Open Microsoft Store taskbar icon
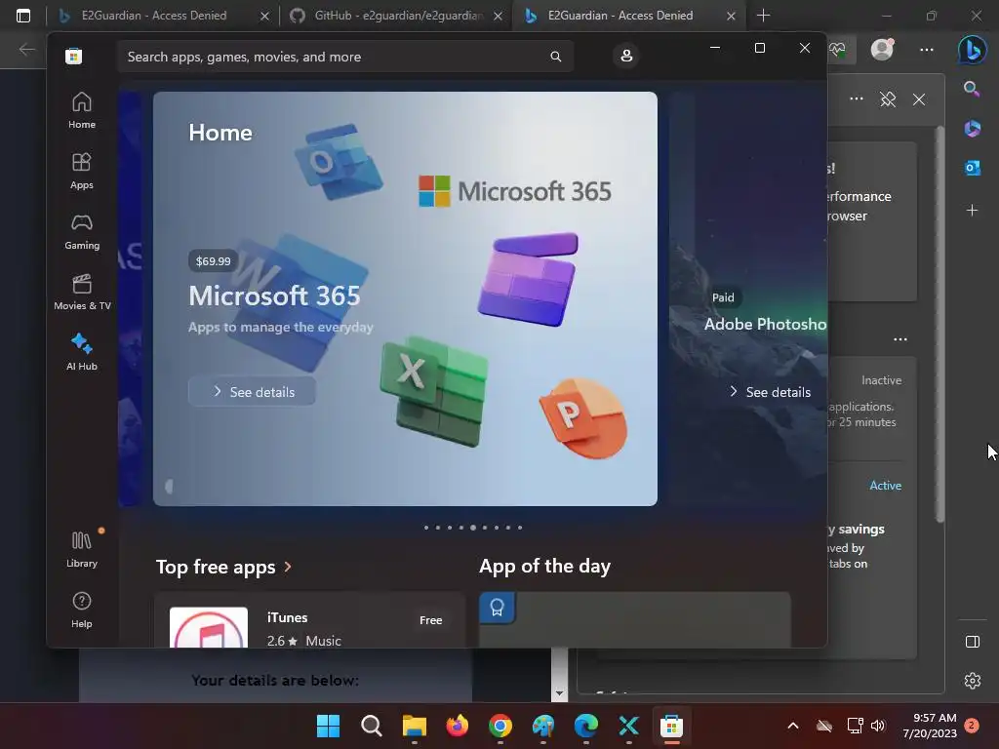 [x=671, y=726]
